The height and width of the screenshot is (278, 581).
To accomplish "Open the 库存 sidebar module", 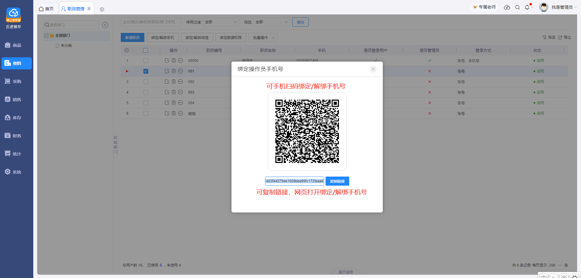I will coord(17,118).
